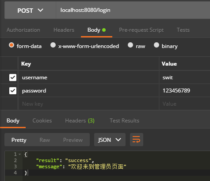Switch to Preview response view
This screenshot has width=210, height=181.
(x=73, y=140)
